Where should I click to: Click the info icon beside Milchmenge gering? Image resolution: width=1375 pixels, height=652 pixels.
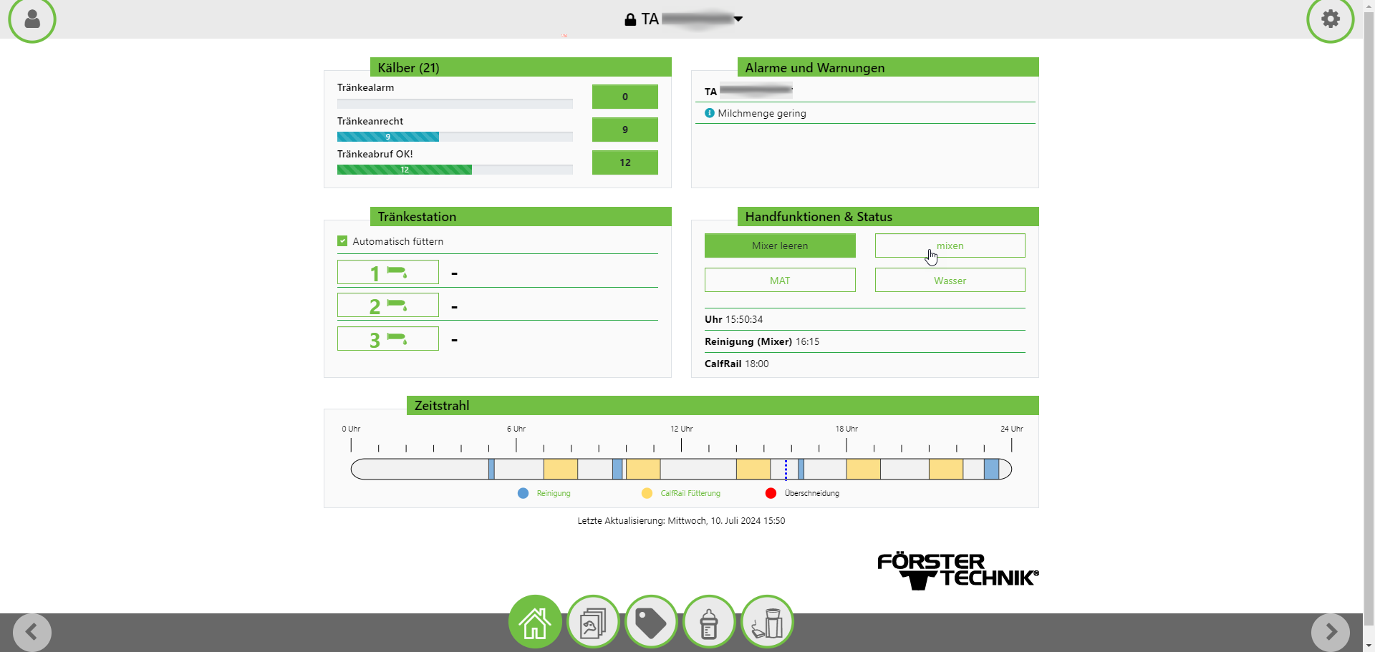[x=709, y=113]
